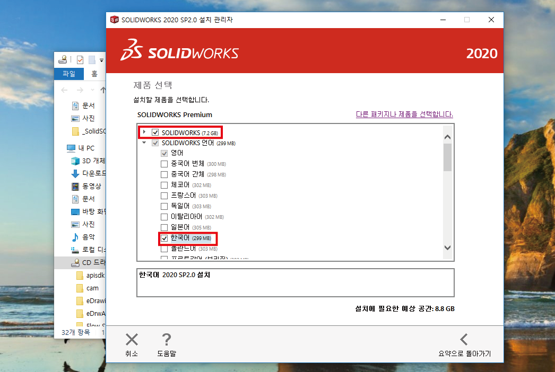Check the 중국어 간체 checkbox
The width and height of the screenshot is (555, 372).
coord(164,175)
